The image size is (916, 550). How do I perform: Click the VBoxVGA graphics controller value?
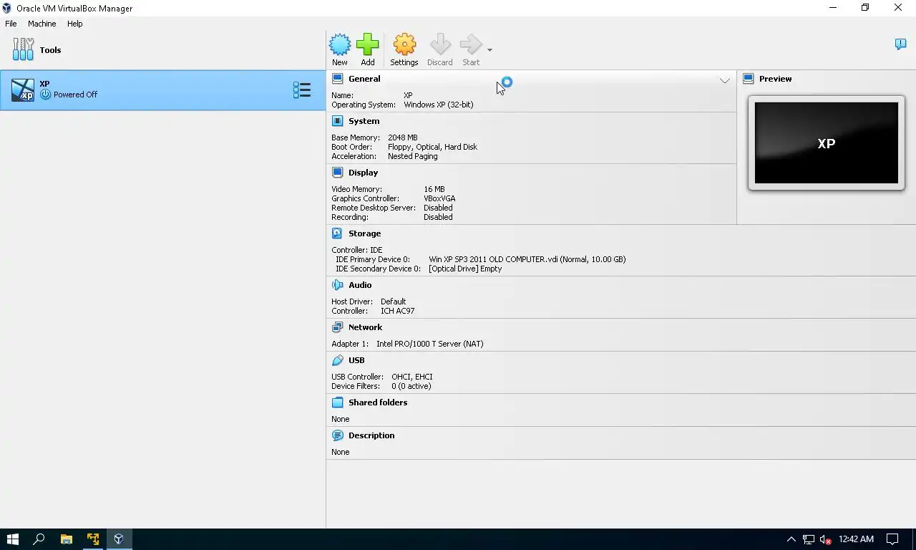pos(439,198)
